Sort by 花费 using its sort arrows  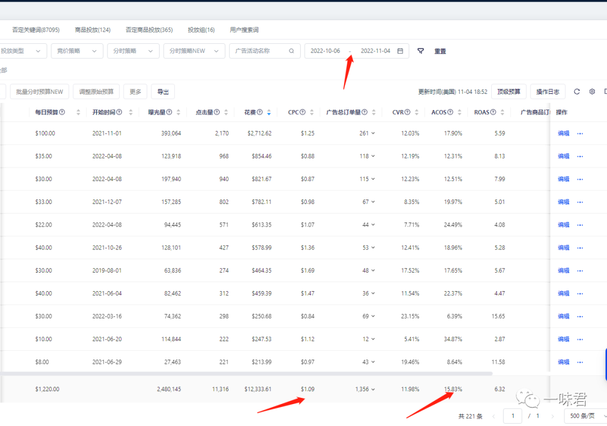[269, 112]
